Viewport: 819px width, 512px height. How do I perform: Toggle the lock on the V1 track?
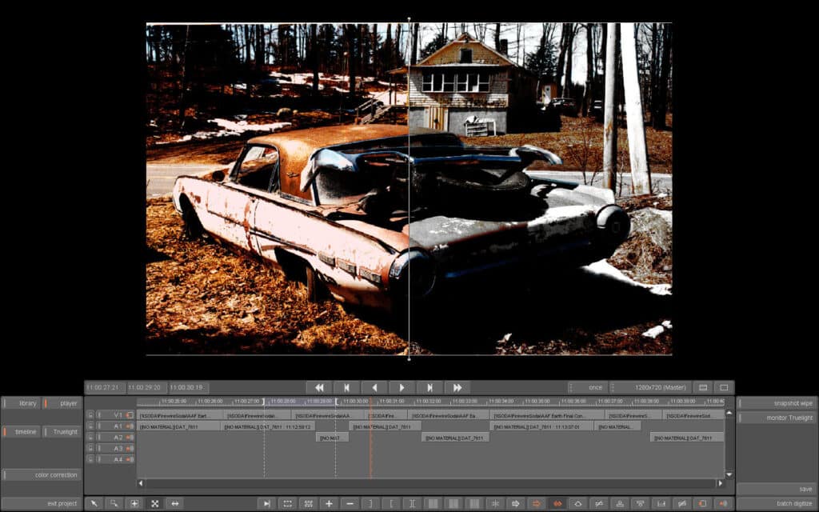[90, 415]
